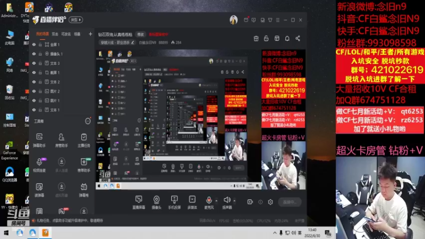Hide the 图片 1 source

pyautogui.click(x=34, y=100)
